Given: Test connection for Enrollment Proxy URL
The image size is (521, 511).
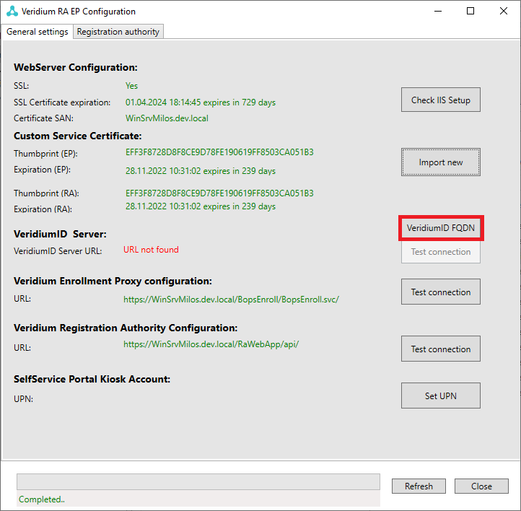Looking at the screenshot, I should tap(440, 292).
